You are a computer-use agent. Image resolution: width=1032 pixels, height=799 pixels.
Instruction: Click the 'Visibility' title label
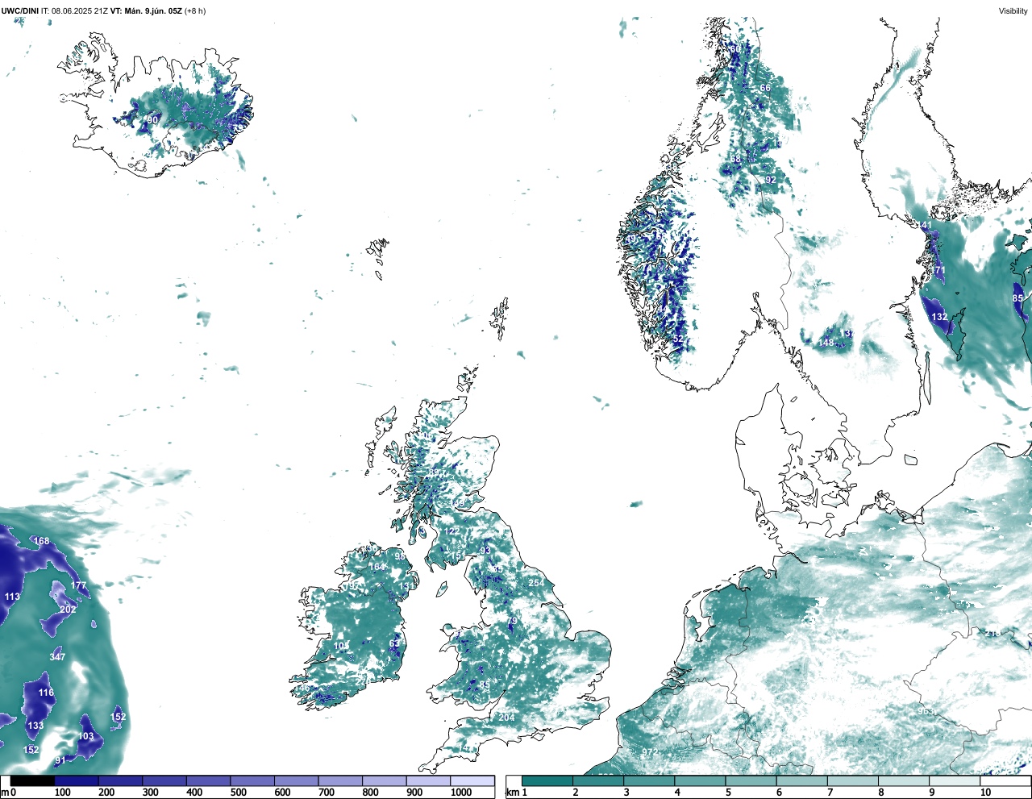pyautogui.click(x=1013, y=11)
